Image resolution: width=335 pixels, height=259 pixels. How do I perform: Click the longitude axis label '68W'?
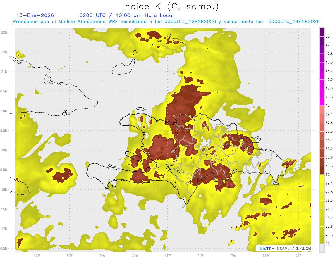click(x=298, y=255)
